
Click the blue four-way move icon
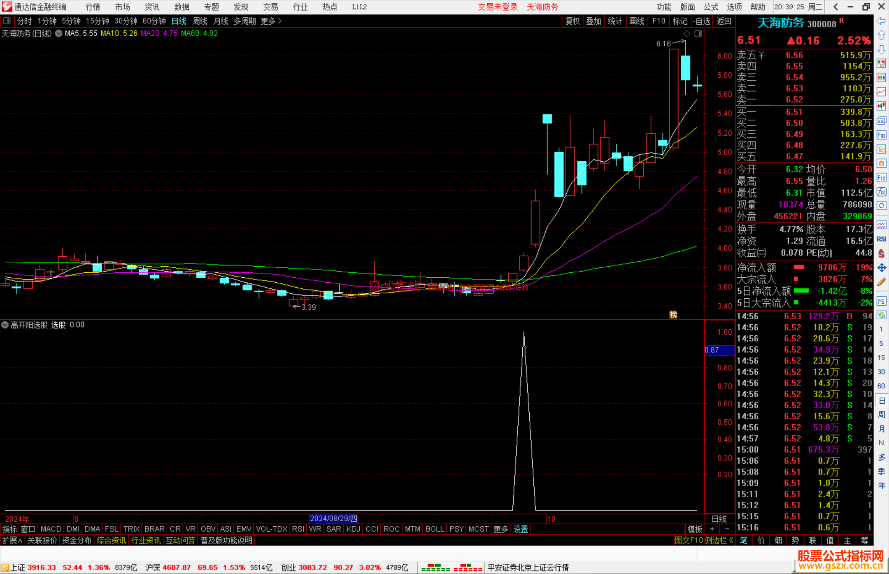(x=881, y=268)
